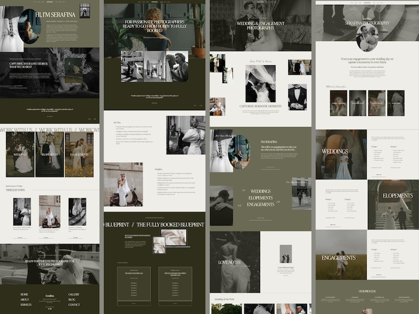Open Contact link in the footer
This screenshot has width=419, height=314.
coord(74,305)
